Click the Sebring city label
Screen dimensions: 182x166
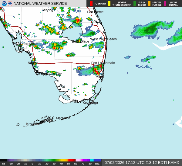47,10
